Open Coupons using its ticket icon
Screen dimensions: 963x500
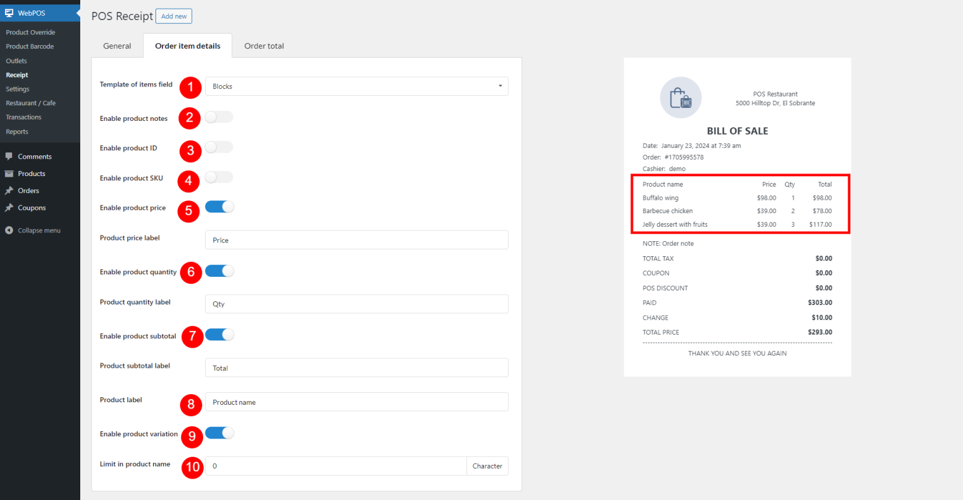(9, 207)
